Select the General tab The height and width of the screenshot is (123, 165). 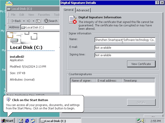tap(68, 10)
